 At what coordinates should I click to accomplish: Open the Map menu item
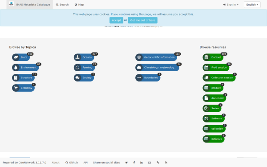(x=79, y=4)
